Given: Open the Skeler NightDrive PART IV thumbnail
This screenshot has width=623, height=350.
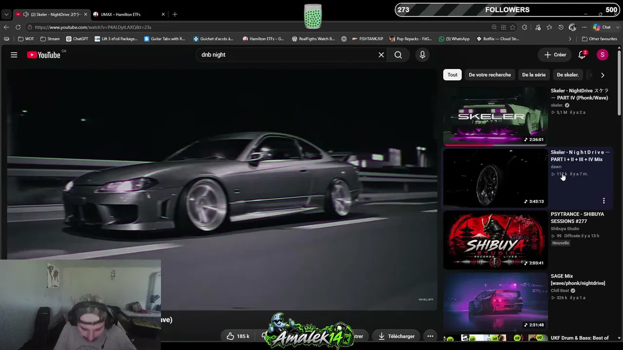Looking at the screenshot, I should (x=495, y=116).
